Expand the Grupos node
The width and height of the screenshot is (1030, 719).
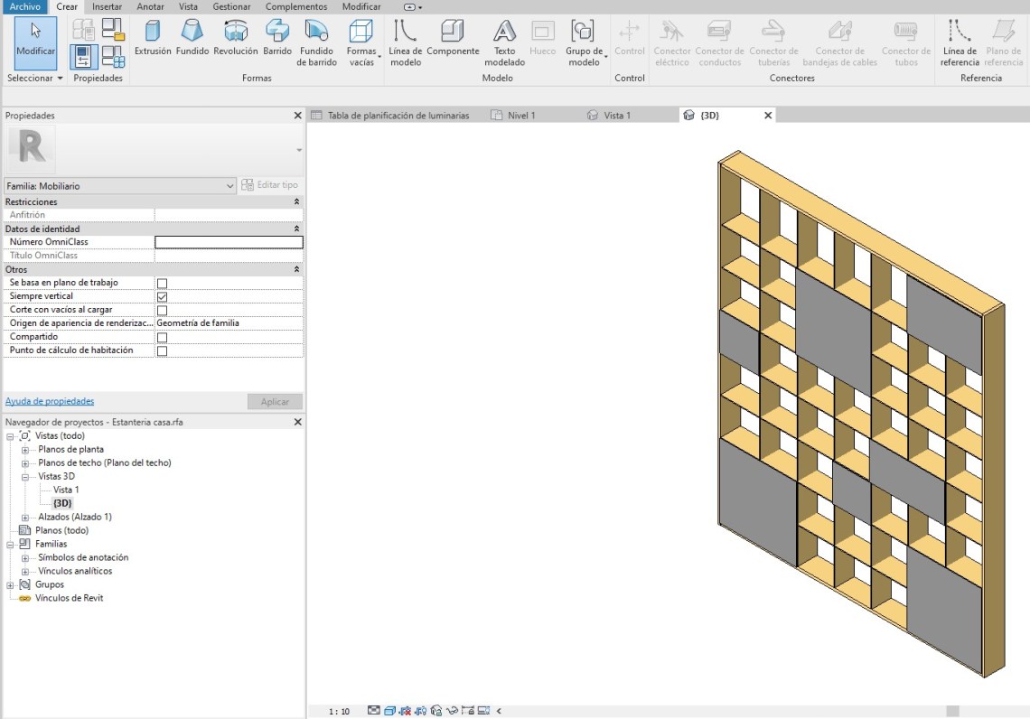click(x=10, y=585)
